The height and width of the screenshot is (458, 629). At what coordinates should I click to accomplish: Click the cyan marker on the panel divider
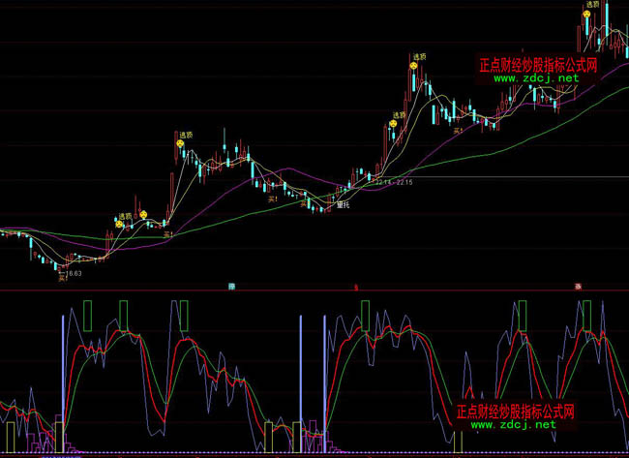232,287
